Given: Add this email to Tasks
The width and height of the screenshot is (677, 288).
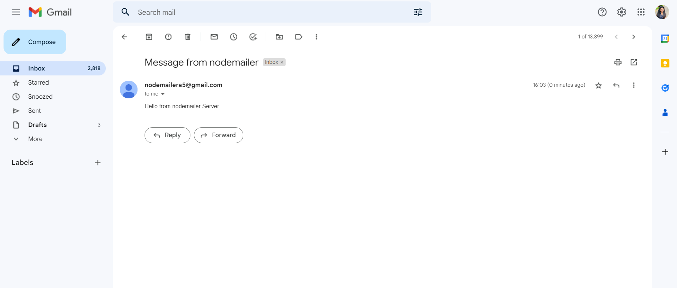Looking at the screenshot, I should pyautogui.click(x=253, y=37).
